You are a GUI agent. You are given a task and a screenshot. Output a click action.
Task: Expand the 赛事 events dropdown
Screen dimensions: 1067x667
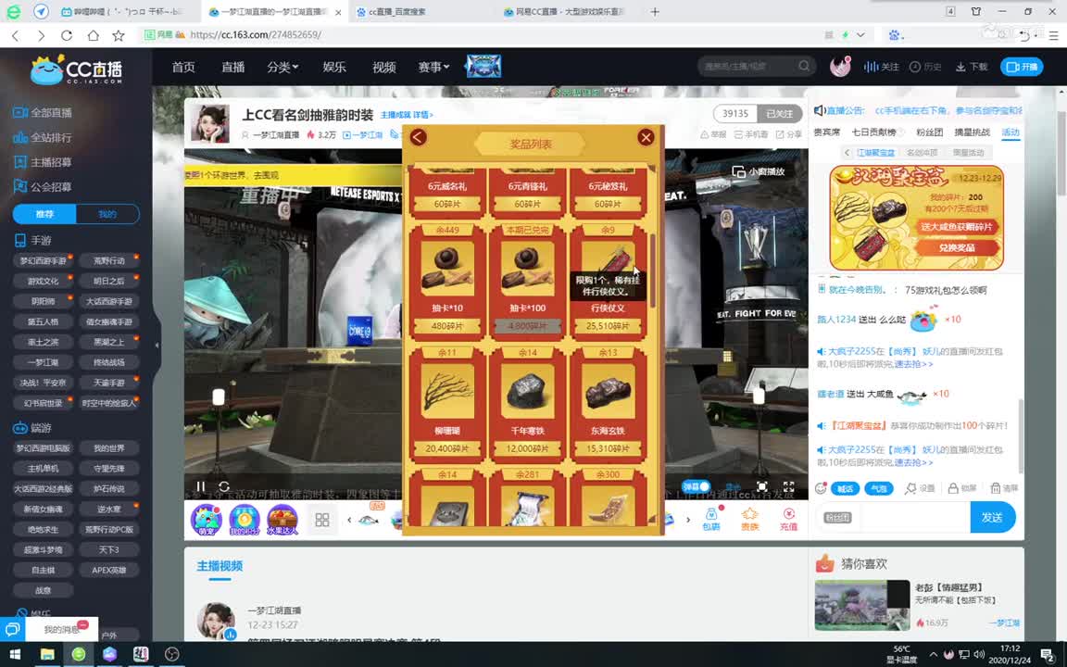(433, 67)
